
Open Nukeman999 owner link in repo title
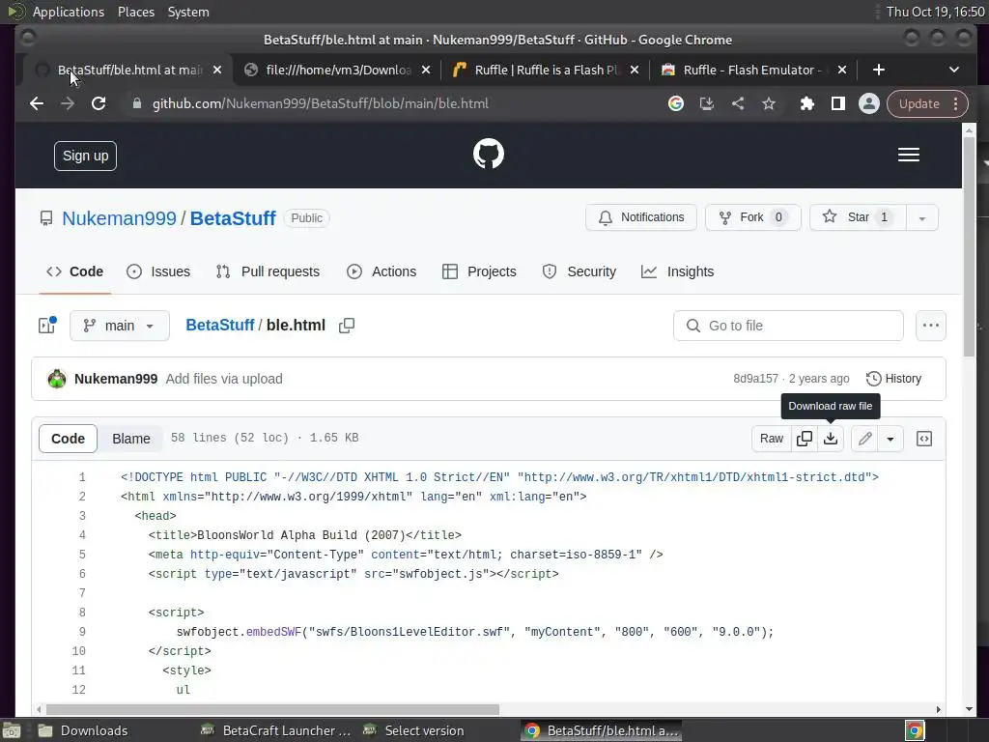119,218
